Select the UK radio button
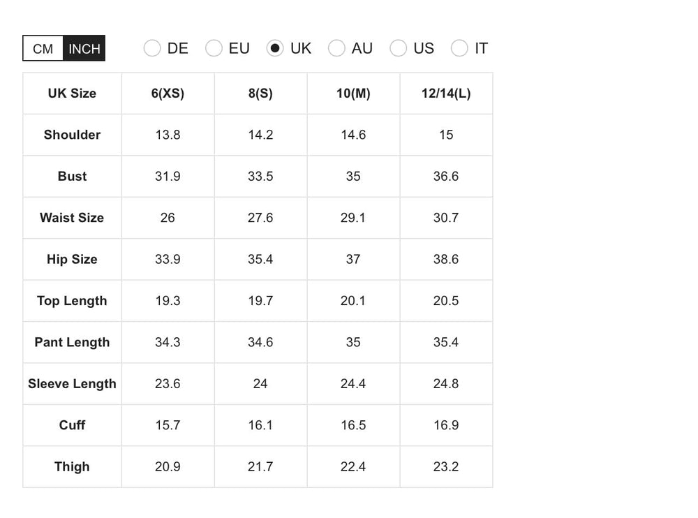The height and width of the screenshot is (518, 698). click(275, 48)
